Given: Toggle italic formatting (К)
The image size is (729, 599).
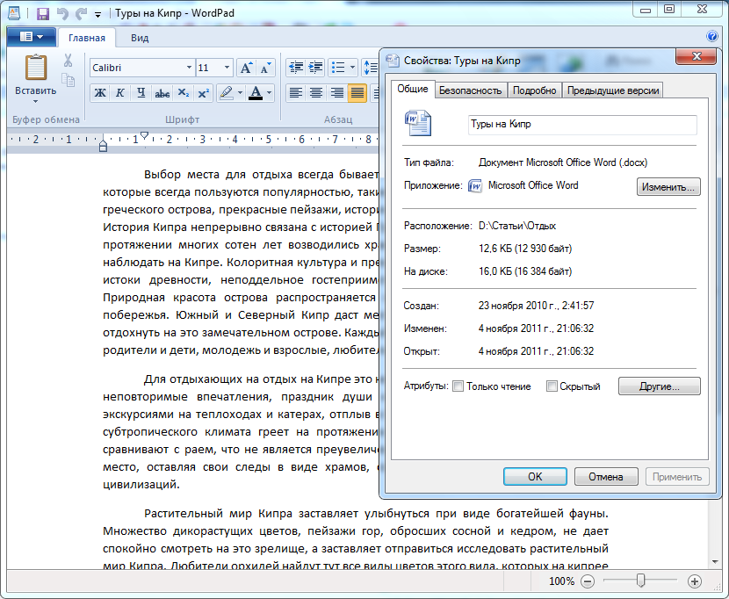Looking at the screenshot, I should [120, 93].
